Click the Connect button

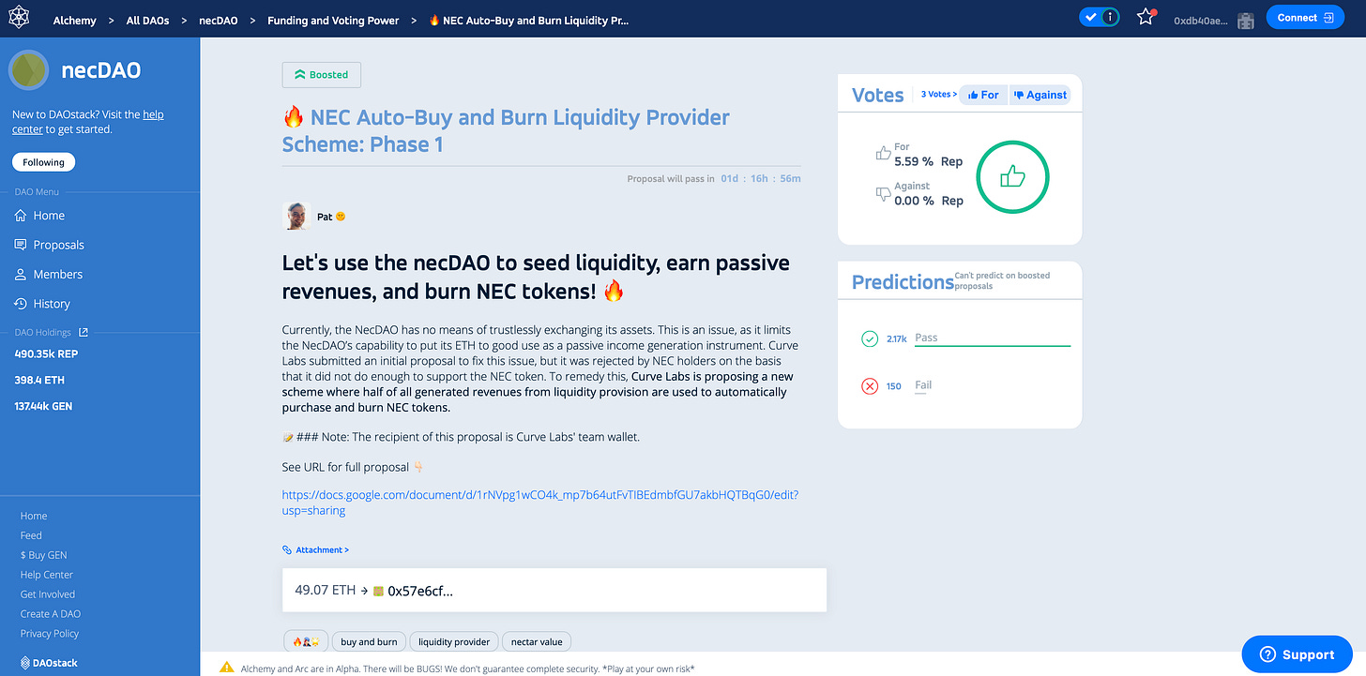(x=1305, y=18)
